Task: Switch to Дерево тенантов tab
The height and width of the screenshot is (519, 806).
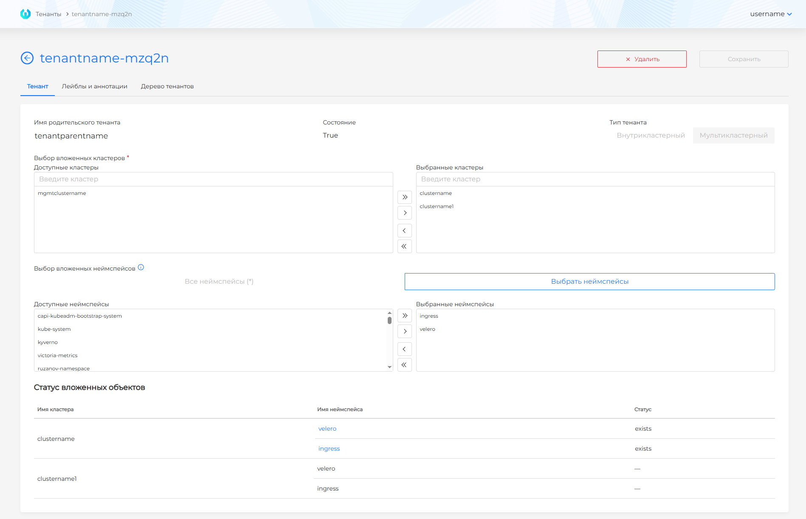Action: pyautogui.click(x=167, y=86)
